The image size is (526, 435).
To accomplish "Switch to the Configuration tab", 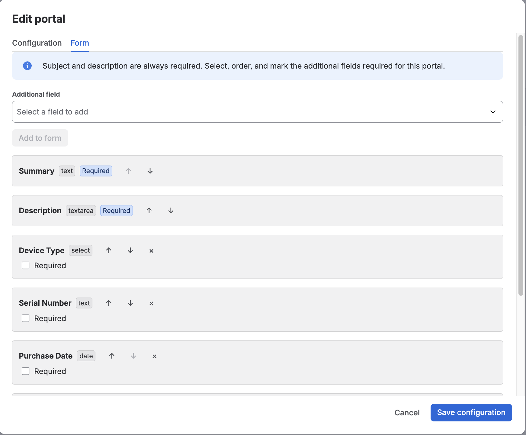I will tap(37, 43).
